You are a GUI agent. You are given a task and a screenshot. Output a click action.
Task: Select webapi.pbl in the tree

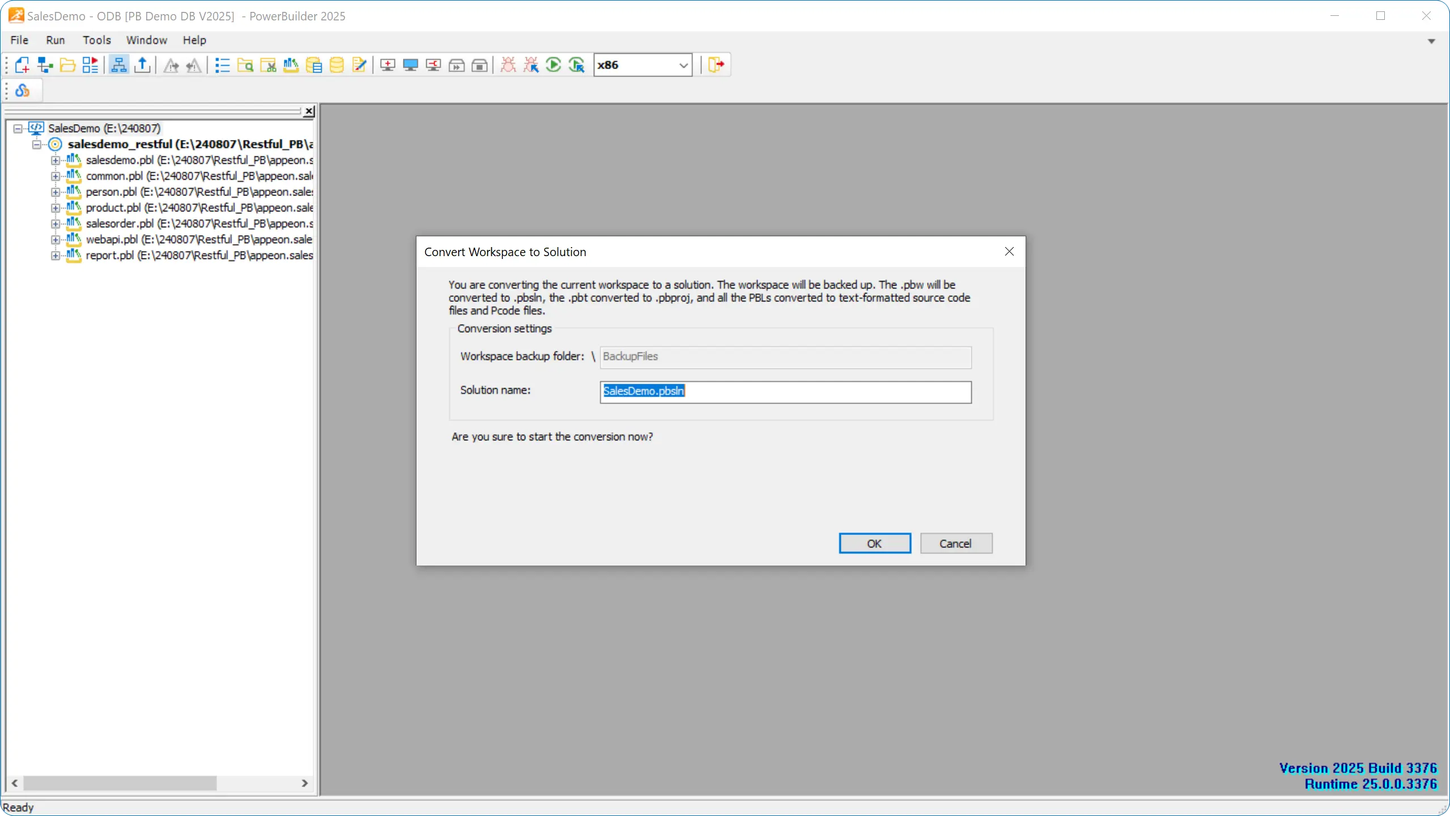pyautogui.click(x=199, y=240)
